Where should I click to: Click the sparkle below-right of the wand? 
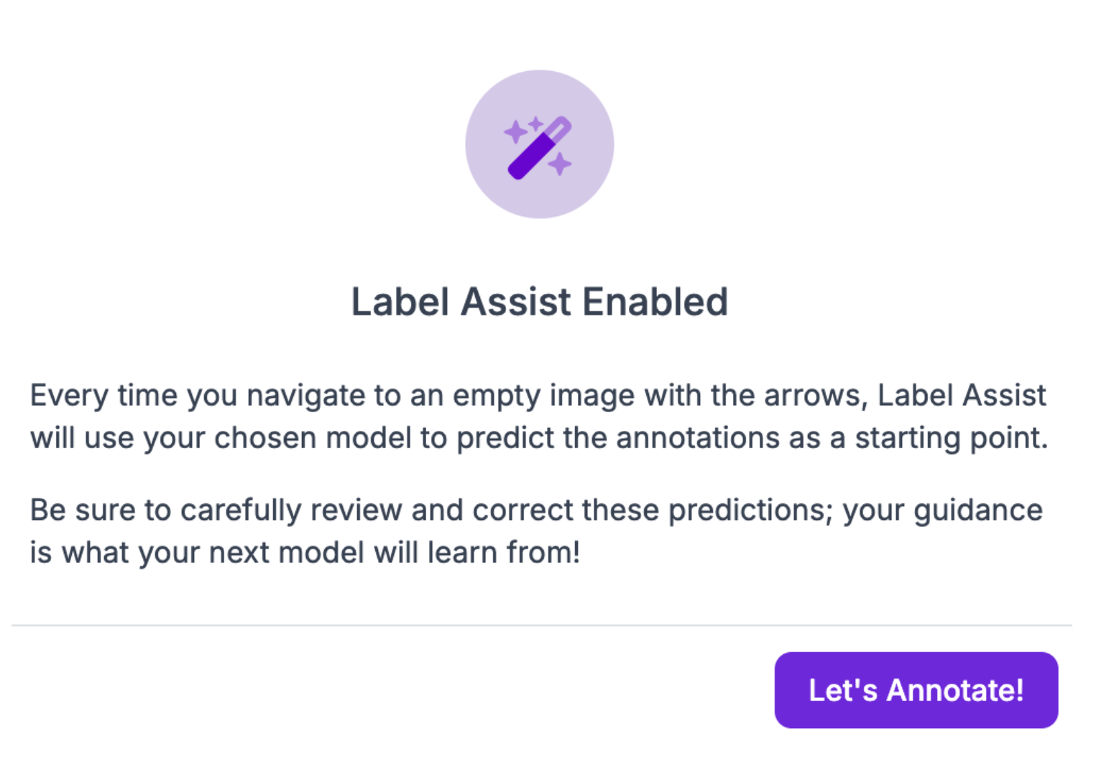tap(560, 164)
